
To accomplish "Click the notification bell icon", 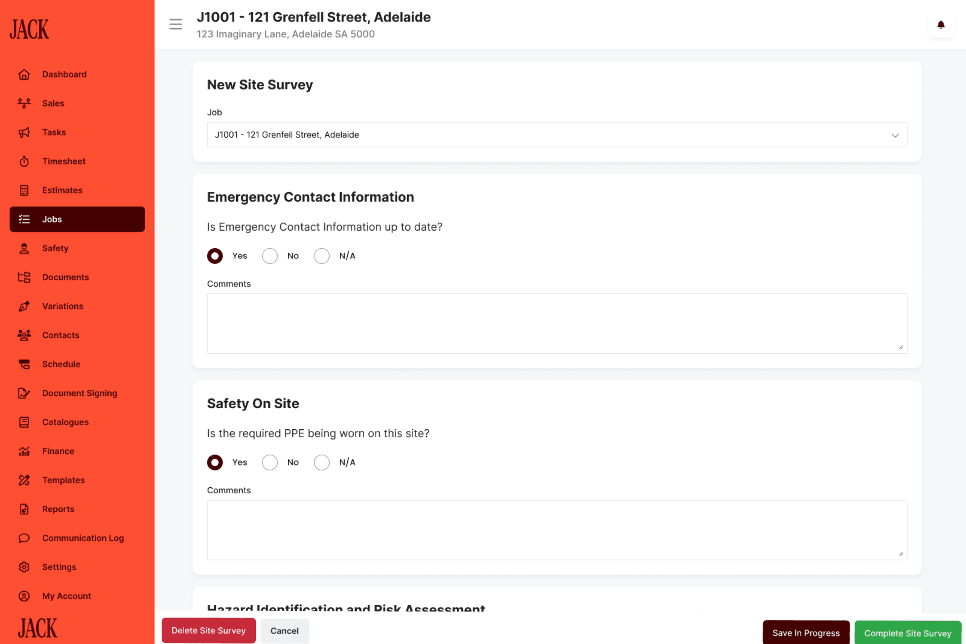I will (940, 25).
